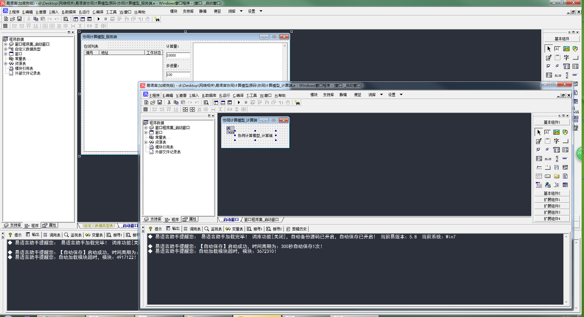This screenshot has width=584, height=317.
Task: Click the Cut scissors icon in front toolbar
Action: (x=169, y=103)
